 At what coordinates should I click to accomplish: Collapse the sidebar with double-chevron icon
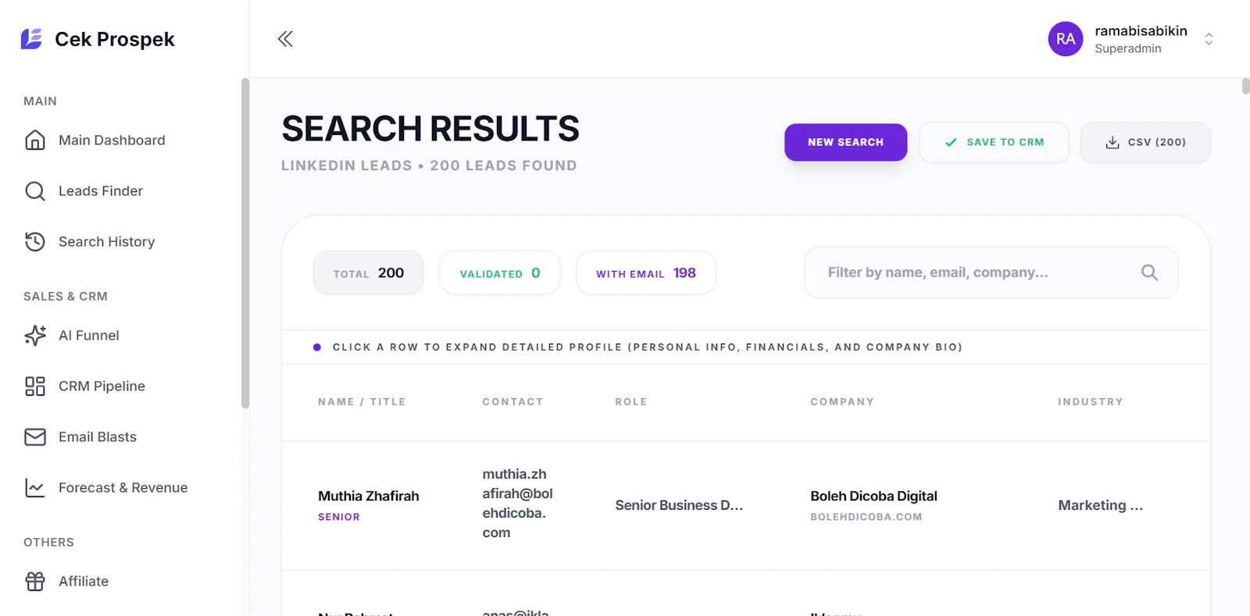pyautogui.click(x=285, y=39)
